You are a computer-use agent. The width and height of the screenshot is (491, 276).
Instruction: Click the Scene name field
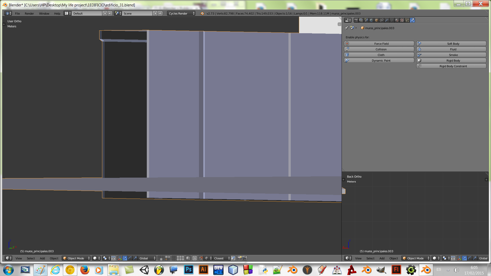coord(137,13)
